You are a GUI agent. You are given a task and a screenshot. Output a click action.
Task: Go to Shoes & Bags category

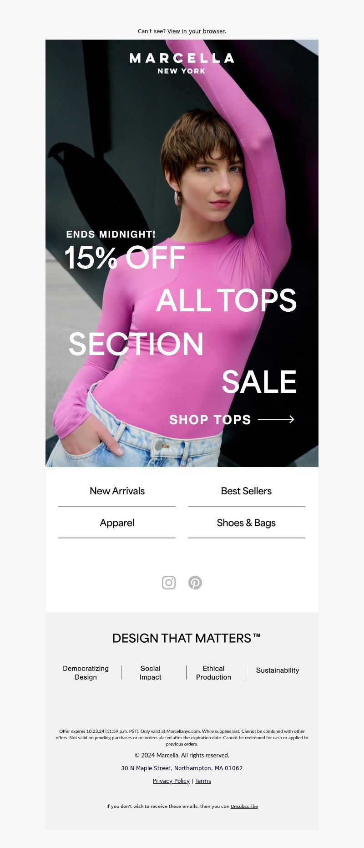[x=247, y=523]
